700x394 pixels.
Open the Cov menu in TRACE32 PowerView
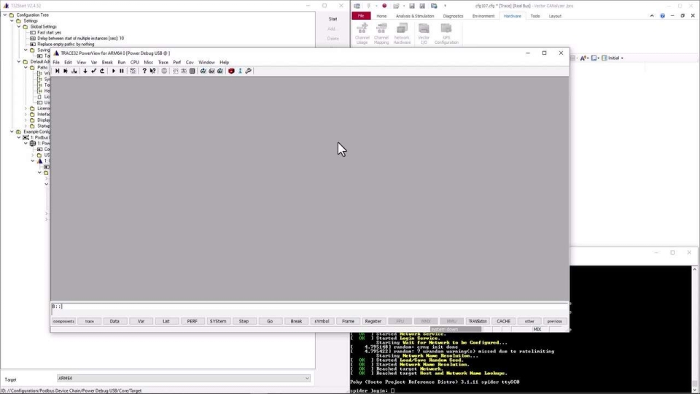click(190, 63)
